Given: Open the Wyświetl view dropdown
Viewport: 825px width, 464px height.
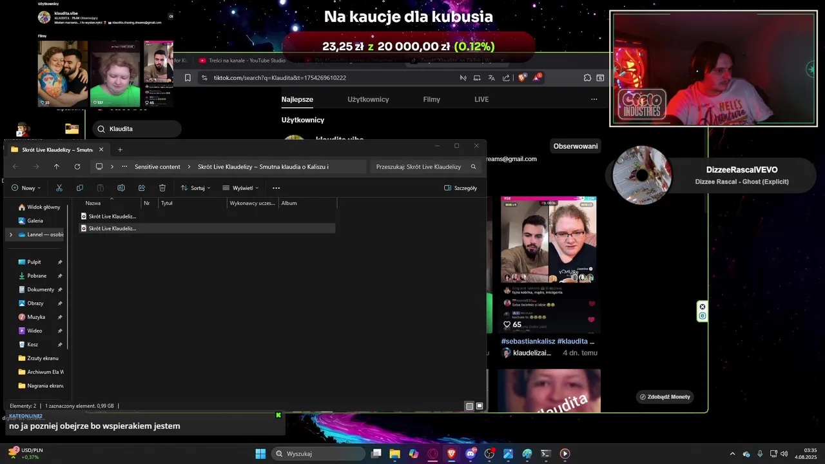Looking at the screenshot, I should coord(240,188).
